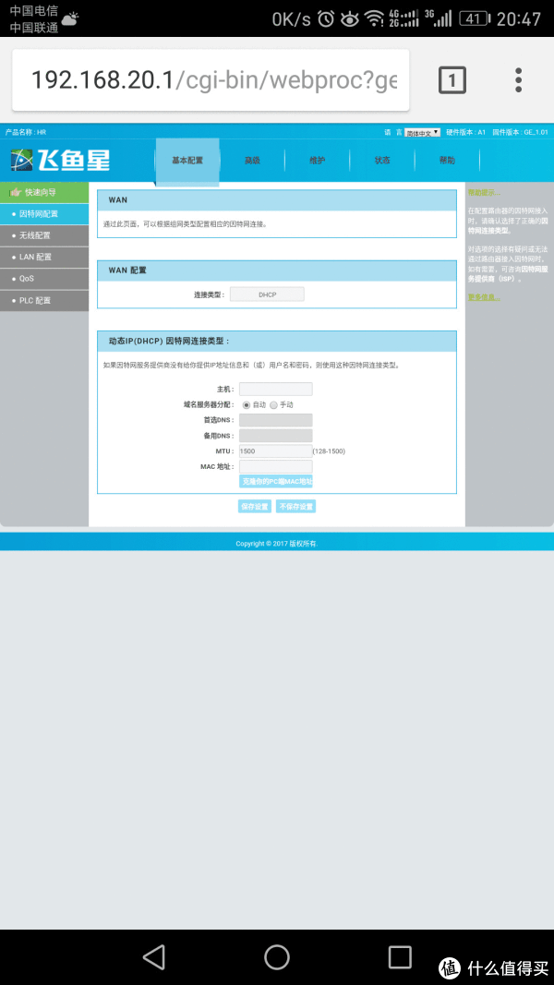Switch to the 维护 tab
The width and height of the screenshot is (554, 985).
pos(317,161)
